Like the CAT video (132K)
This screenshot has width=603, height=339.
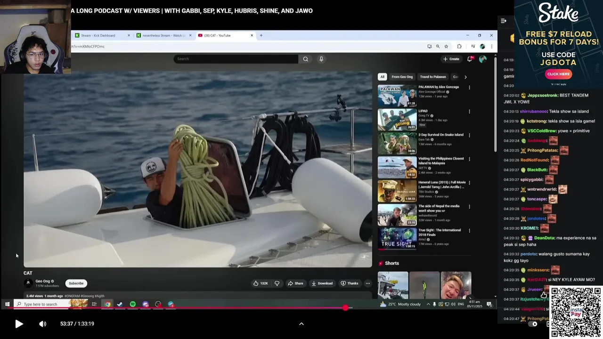click(260, 283)
